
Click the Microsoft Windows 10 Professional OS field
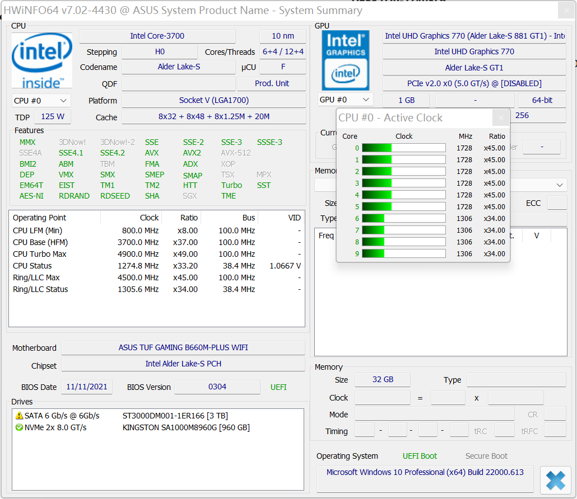click(425, 479)
